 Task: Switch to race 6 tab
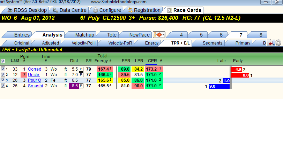[218, 35]
